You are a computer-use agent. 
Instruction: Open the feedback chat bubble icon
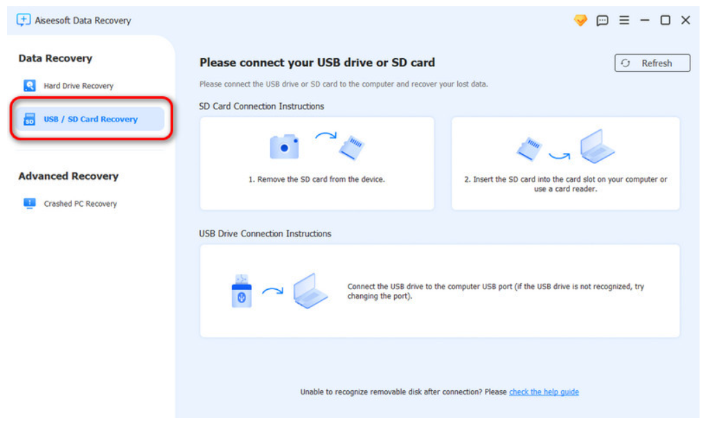click(x=602, y=20)
